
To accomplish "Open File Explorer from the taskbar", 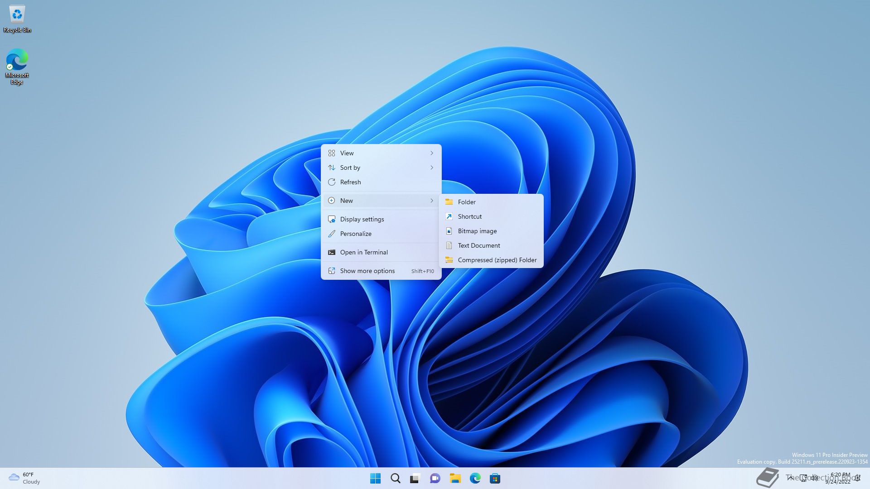I will (455, 478).
